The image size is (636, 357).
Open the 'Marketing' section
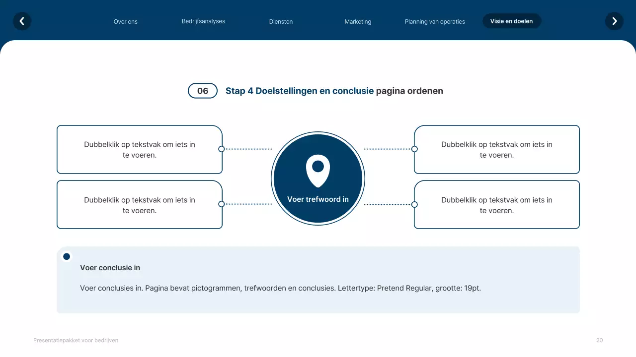(x=357, y=21)
